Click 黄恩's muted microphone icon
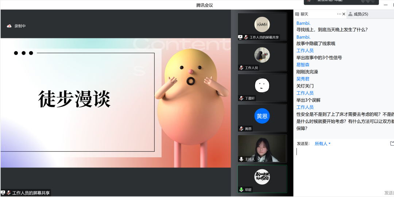Viewport: 394px width, 197px height. (241, 129)
